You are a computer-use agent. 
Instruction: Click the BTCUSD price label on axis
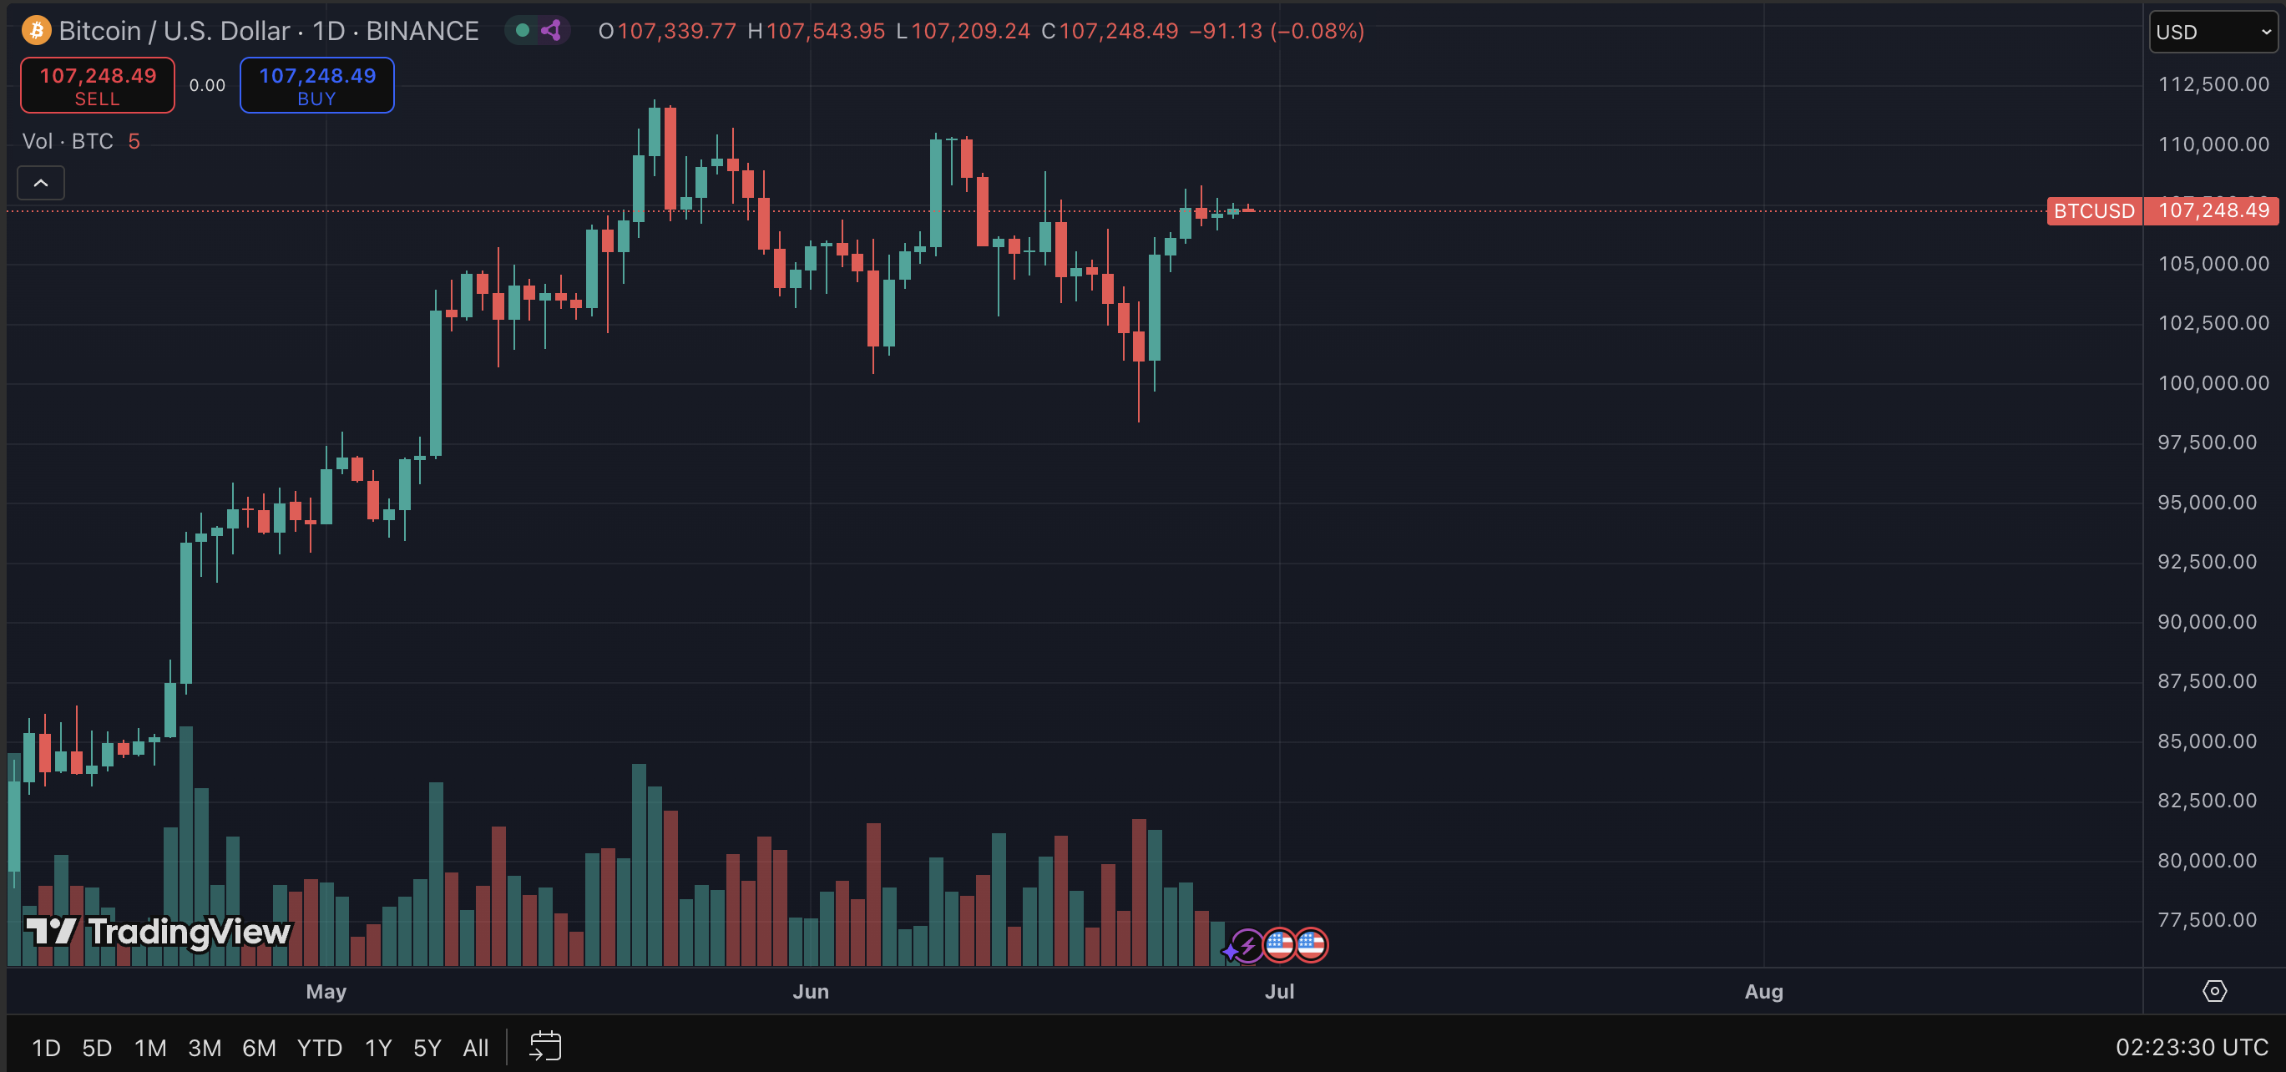tap(2094, 211)
